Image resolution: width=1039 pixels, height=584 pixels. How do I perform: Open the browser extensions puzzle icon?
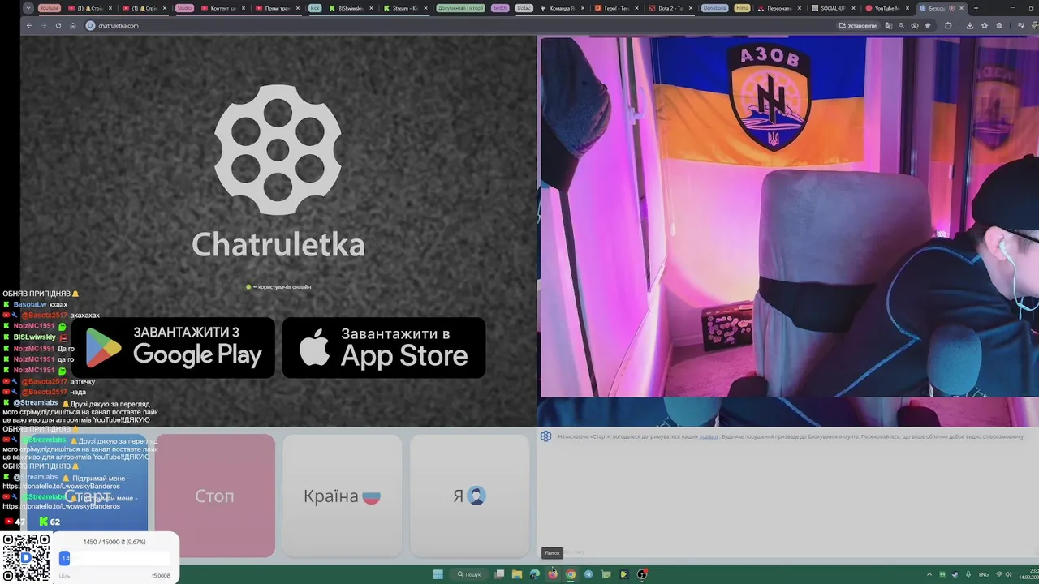point(948,25)
